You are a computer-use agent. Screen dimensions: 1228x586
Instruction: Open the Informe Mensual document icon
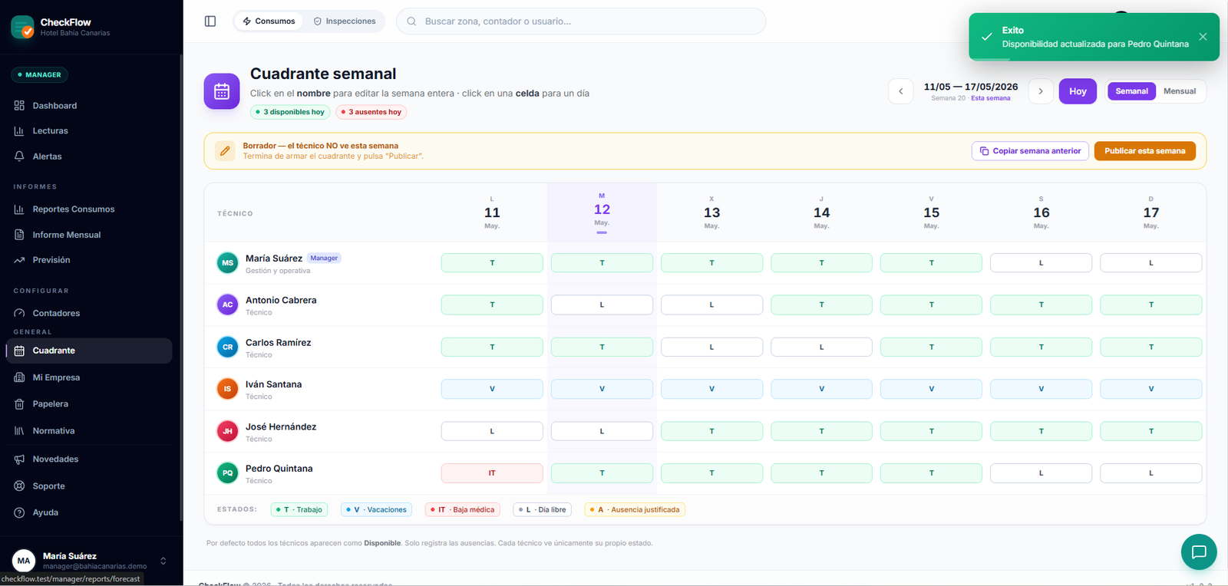pos(19,235)
